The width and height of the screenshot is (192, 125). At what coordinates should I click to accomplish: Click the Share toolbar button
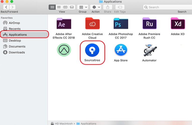point(108,7)
